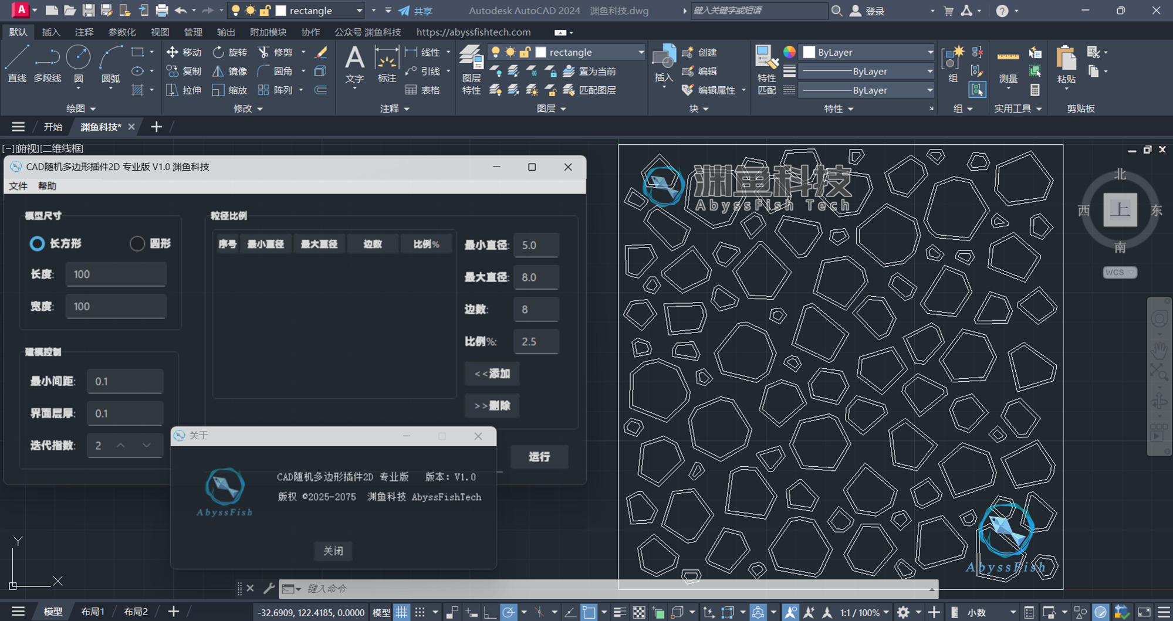Image resolution: width=1173 pixels, height=621 pixels.
Task: Toggle object snap in status bar
Action: tap(589, 612)
